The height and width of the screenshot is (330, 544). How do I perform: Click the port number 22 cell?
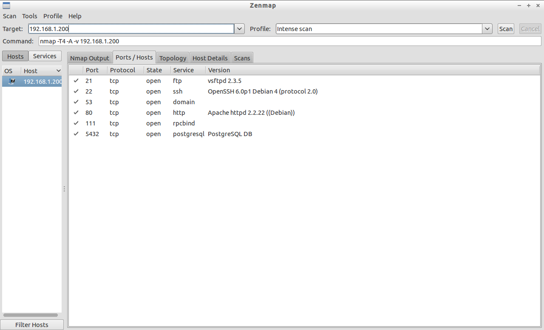89,91
